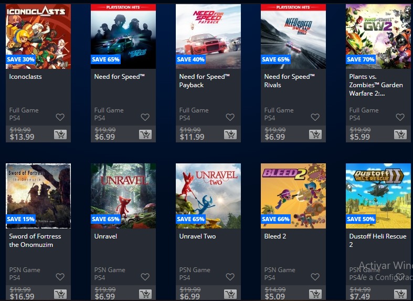Open the Dustoff Heli Rescue 2 cover image
Screen dimensions: 413x301
tap(378, 196)
